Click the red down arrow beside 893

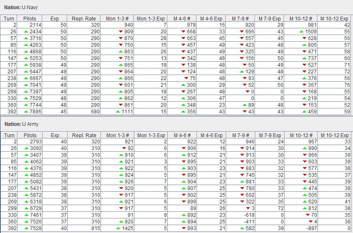184,228
